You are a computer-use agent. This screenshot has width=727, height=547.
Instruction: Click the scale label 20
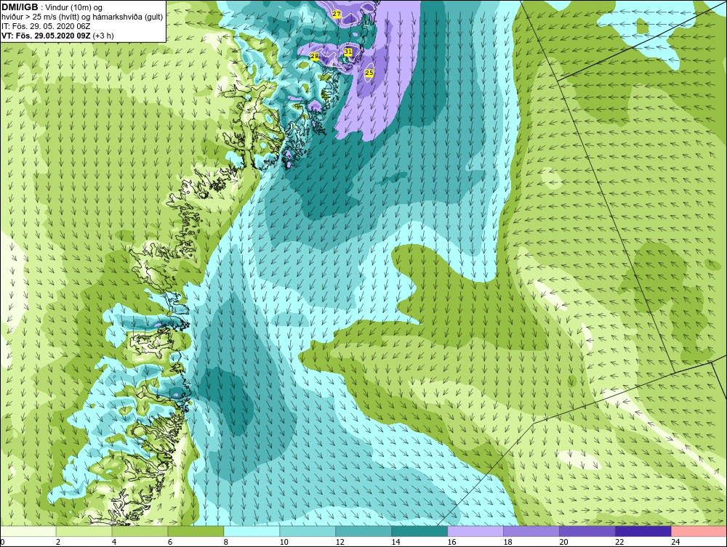click(x=563, y=542)
